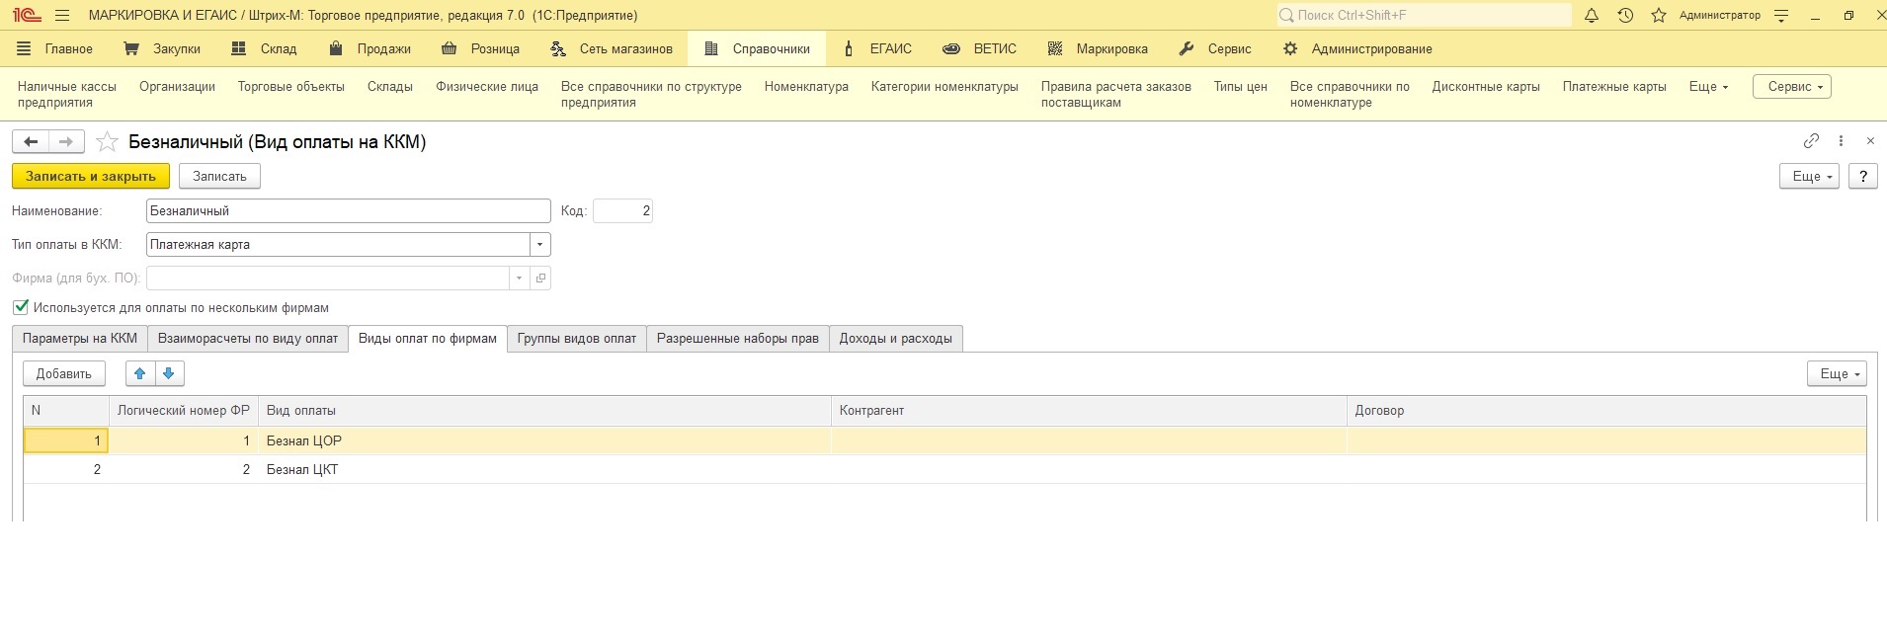Click 'Записать и закрыть' button
This screenshot has height=638, width=1887.
click(x=91, y=176)
